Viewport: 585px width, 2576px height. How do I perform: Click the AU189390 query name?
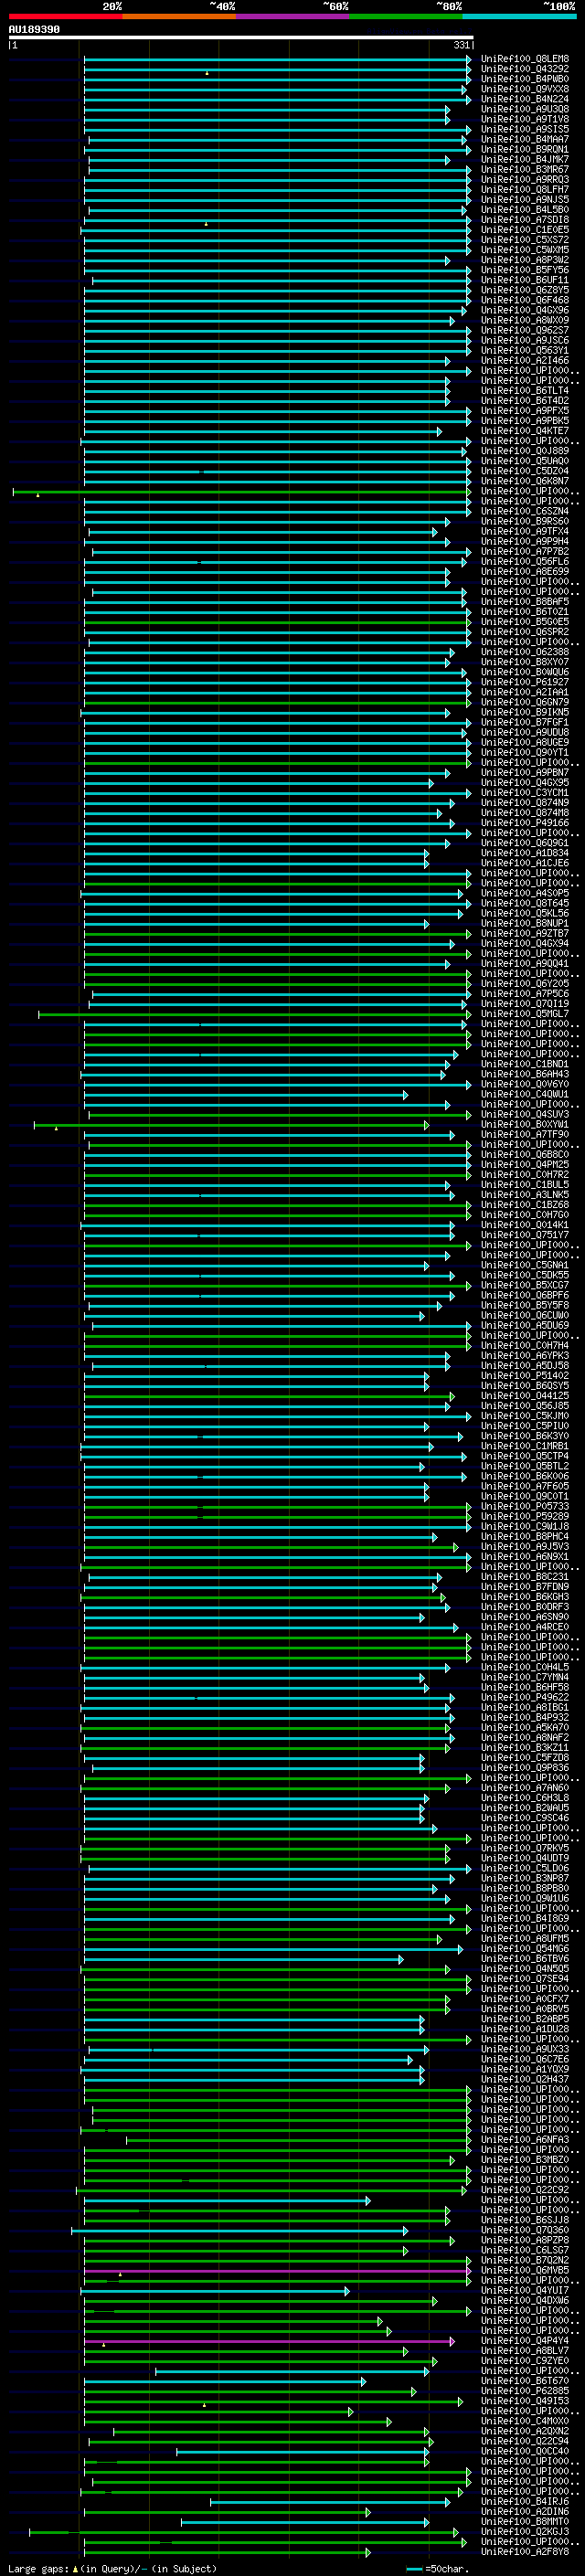[34, 30]
